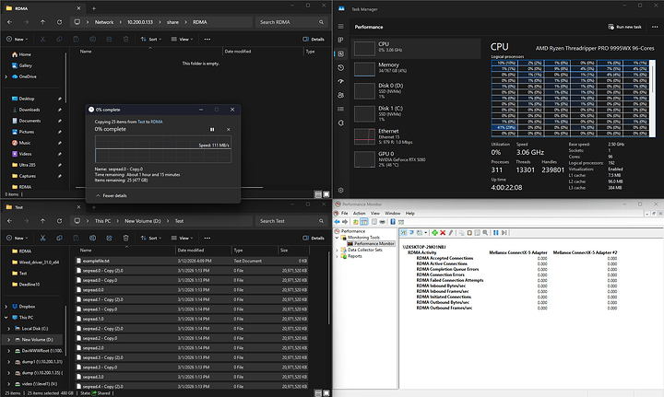Click RDMA destination link in copy dialog
Image resolution: width=664 pixels, height=397 pixels.
click(157, 122)
